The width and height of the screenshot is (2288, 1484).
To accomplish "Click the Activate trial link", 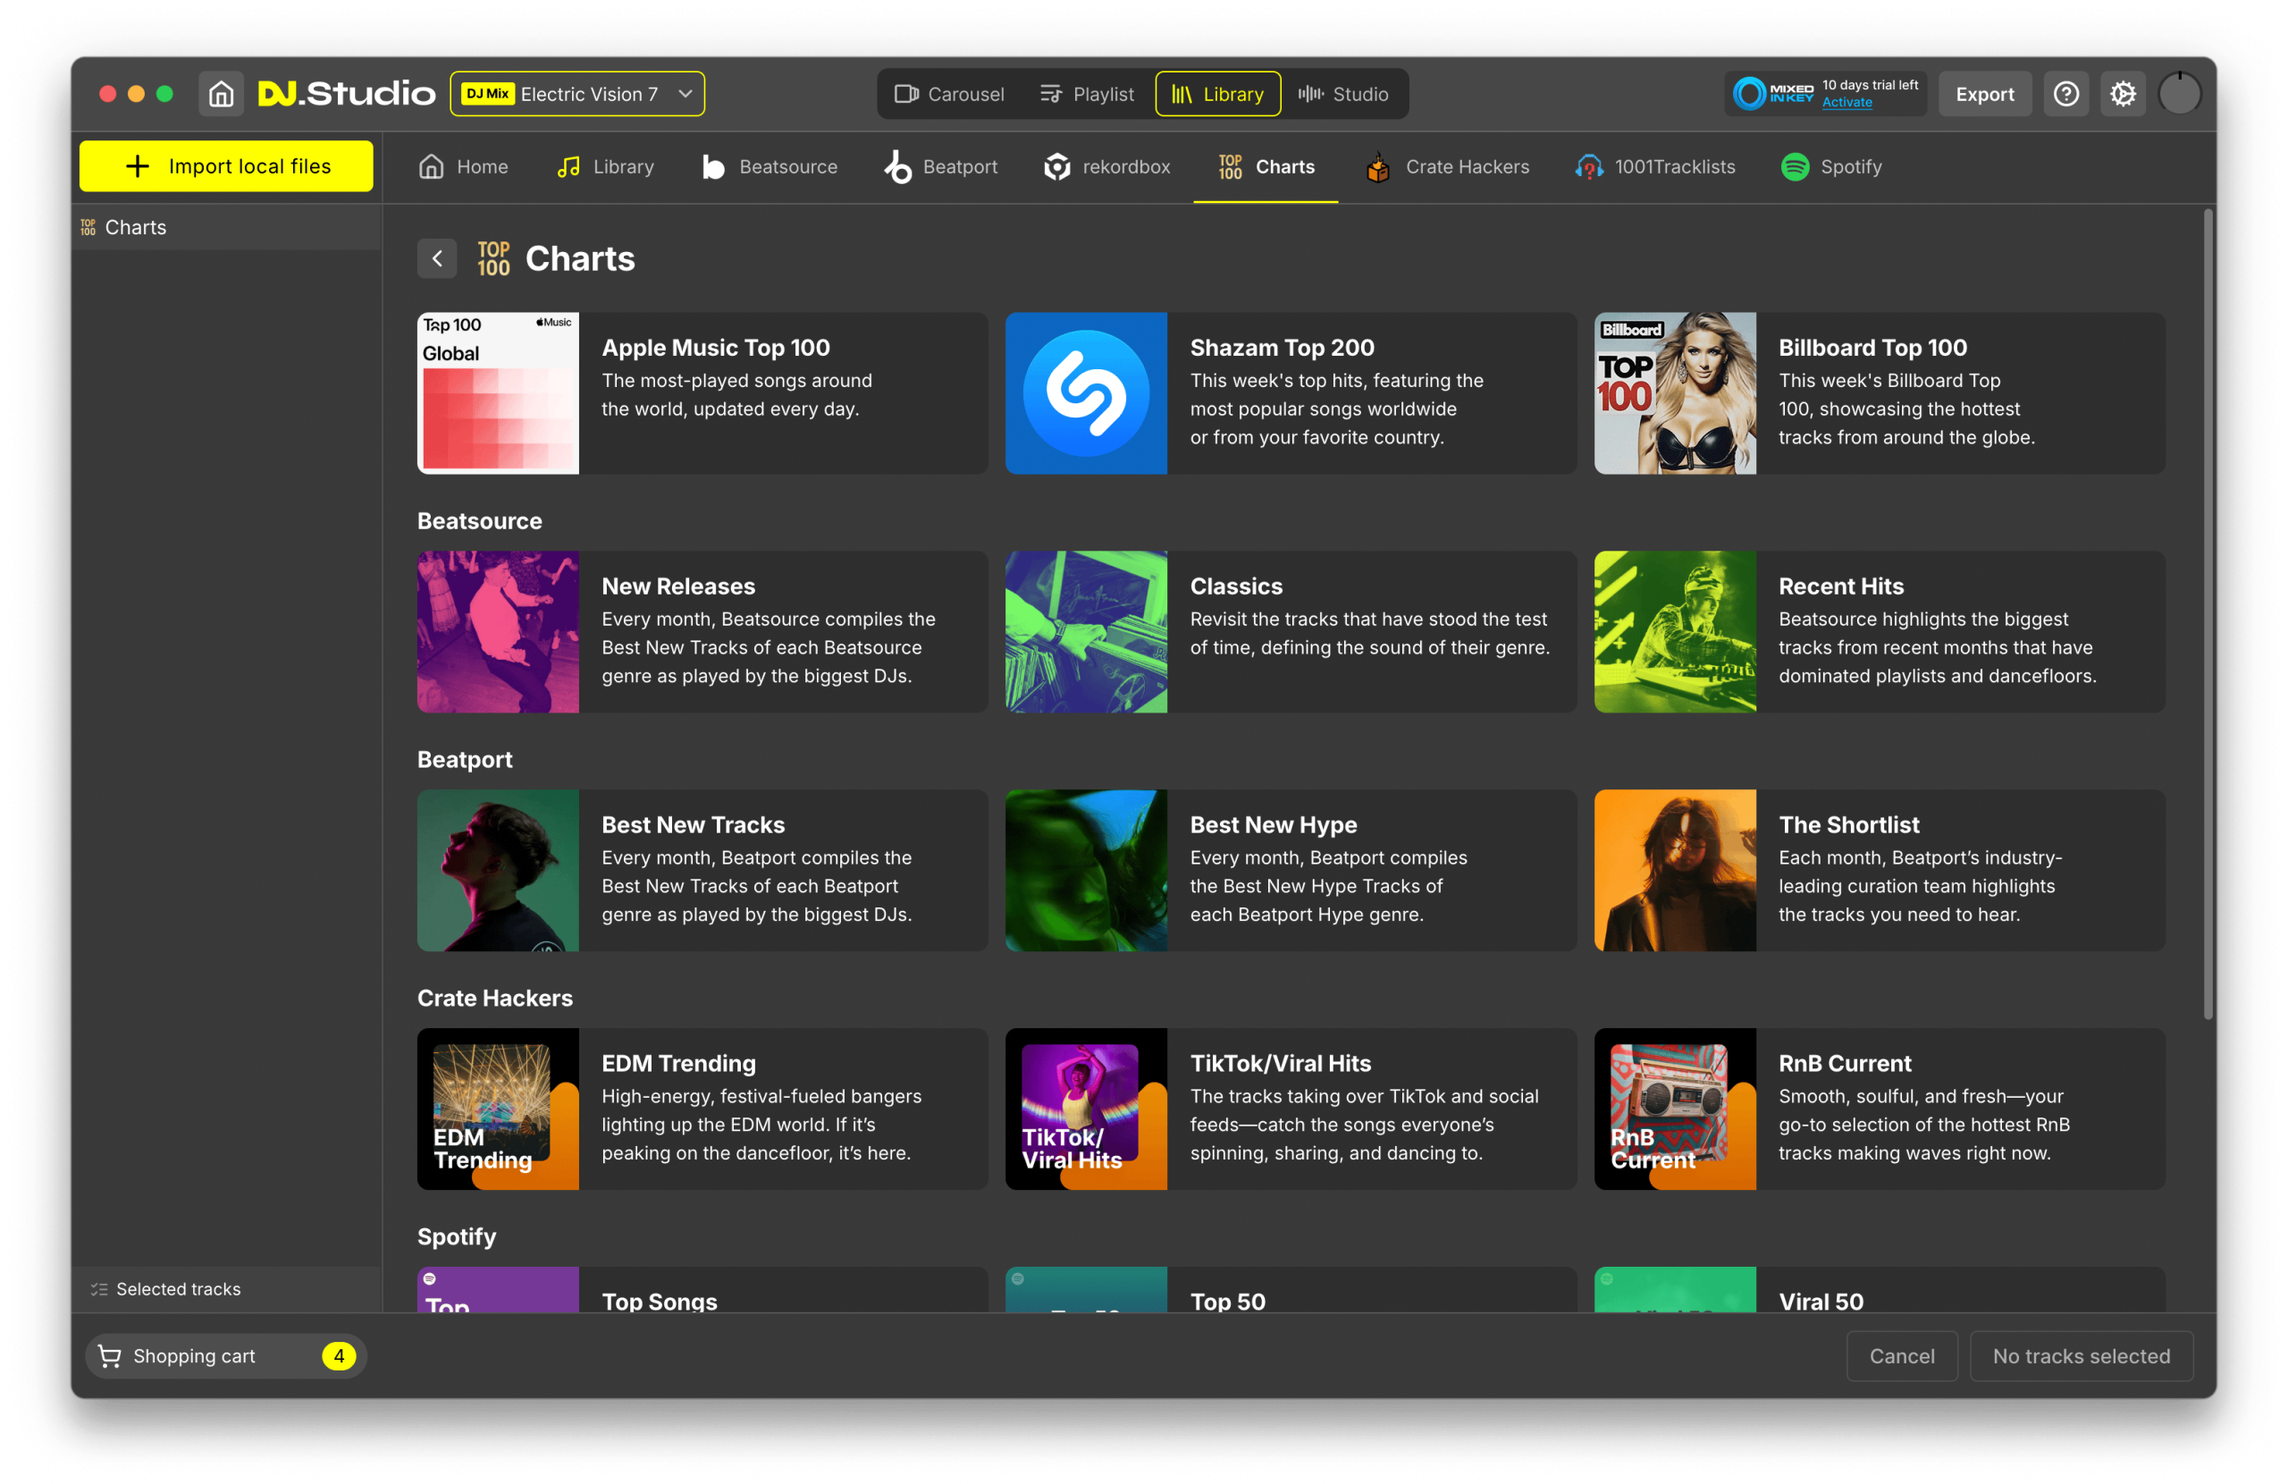I will [1846, 103].
